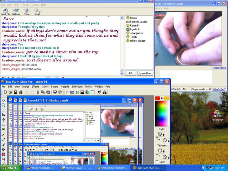
Task: Click the context Help arrow-question icon
Action: (x=99, y=92)
